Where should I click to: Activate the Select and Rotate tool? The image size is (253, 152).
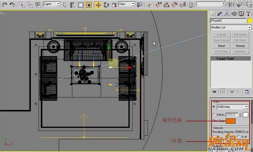[106, 5]
